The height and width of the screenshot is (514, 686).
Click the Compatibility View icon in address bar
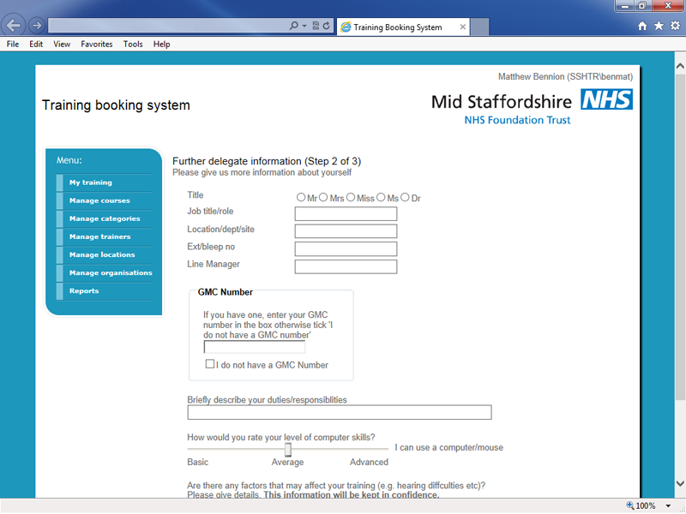click(316, 27)
